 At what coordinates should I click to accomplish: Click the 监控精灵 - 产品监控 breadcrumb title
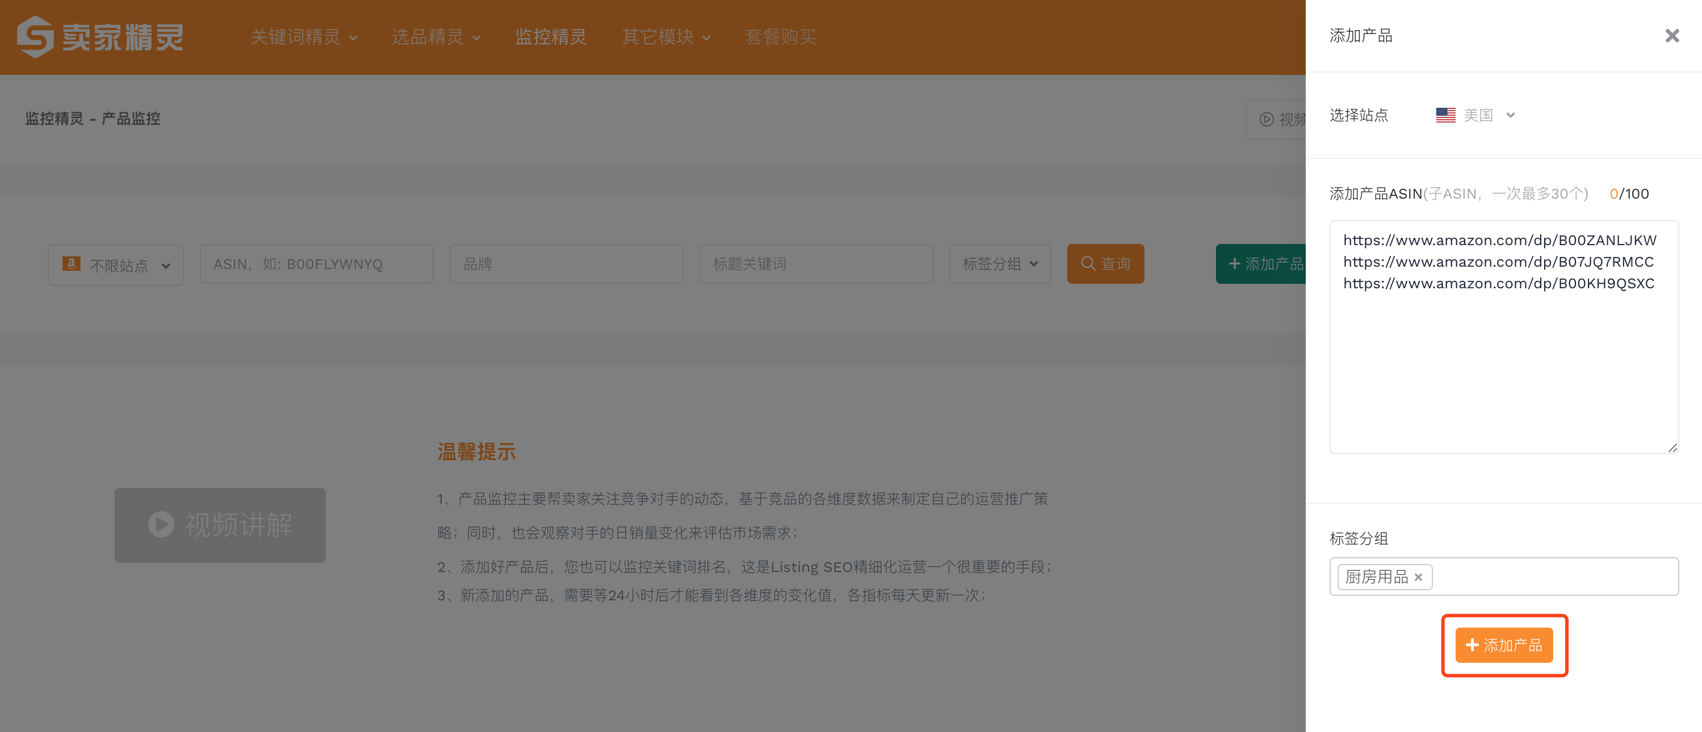coord(93,119)
